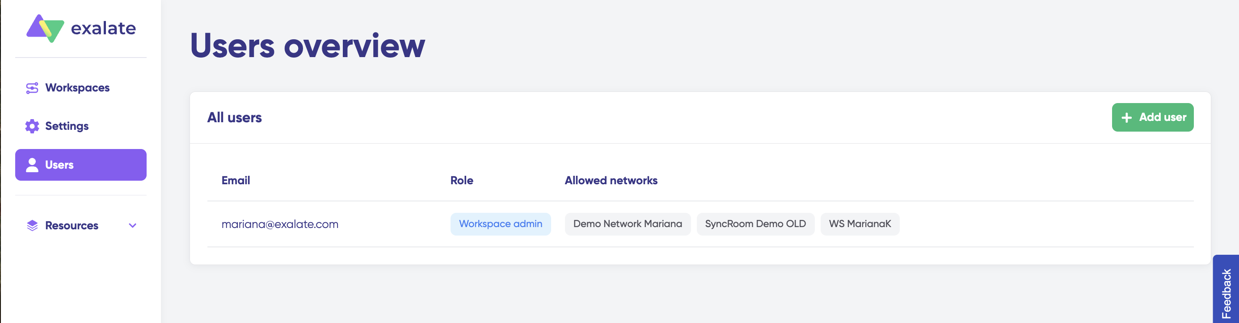Click the Email column header
Screen dimensions: 1239x323
[x=236, y=180]
